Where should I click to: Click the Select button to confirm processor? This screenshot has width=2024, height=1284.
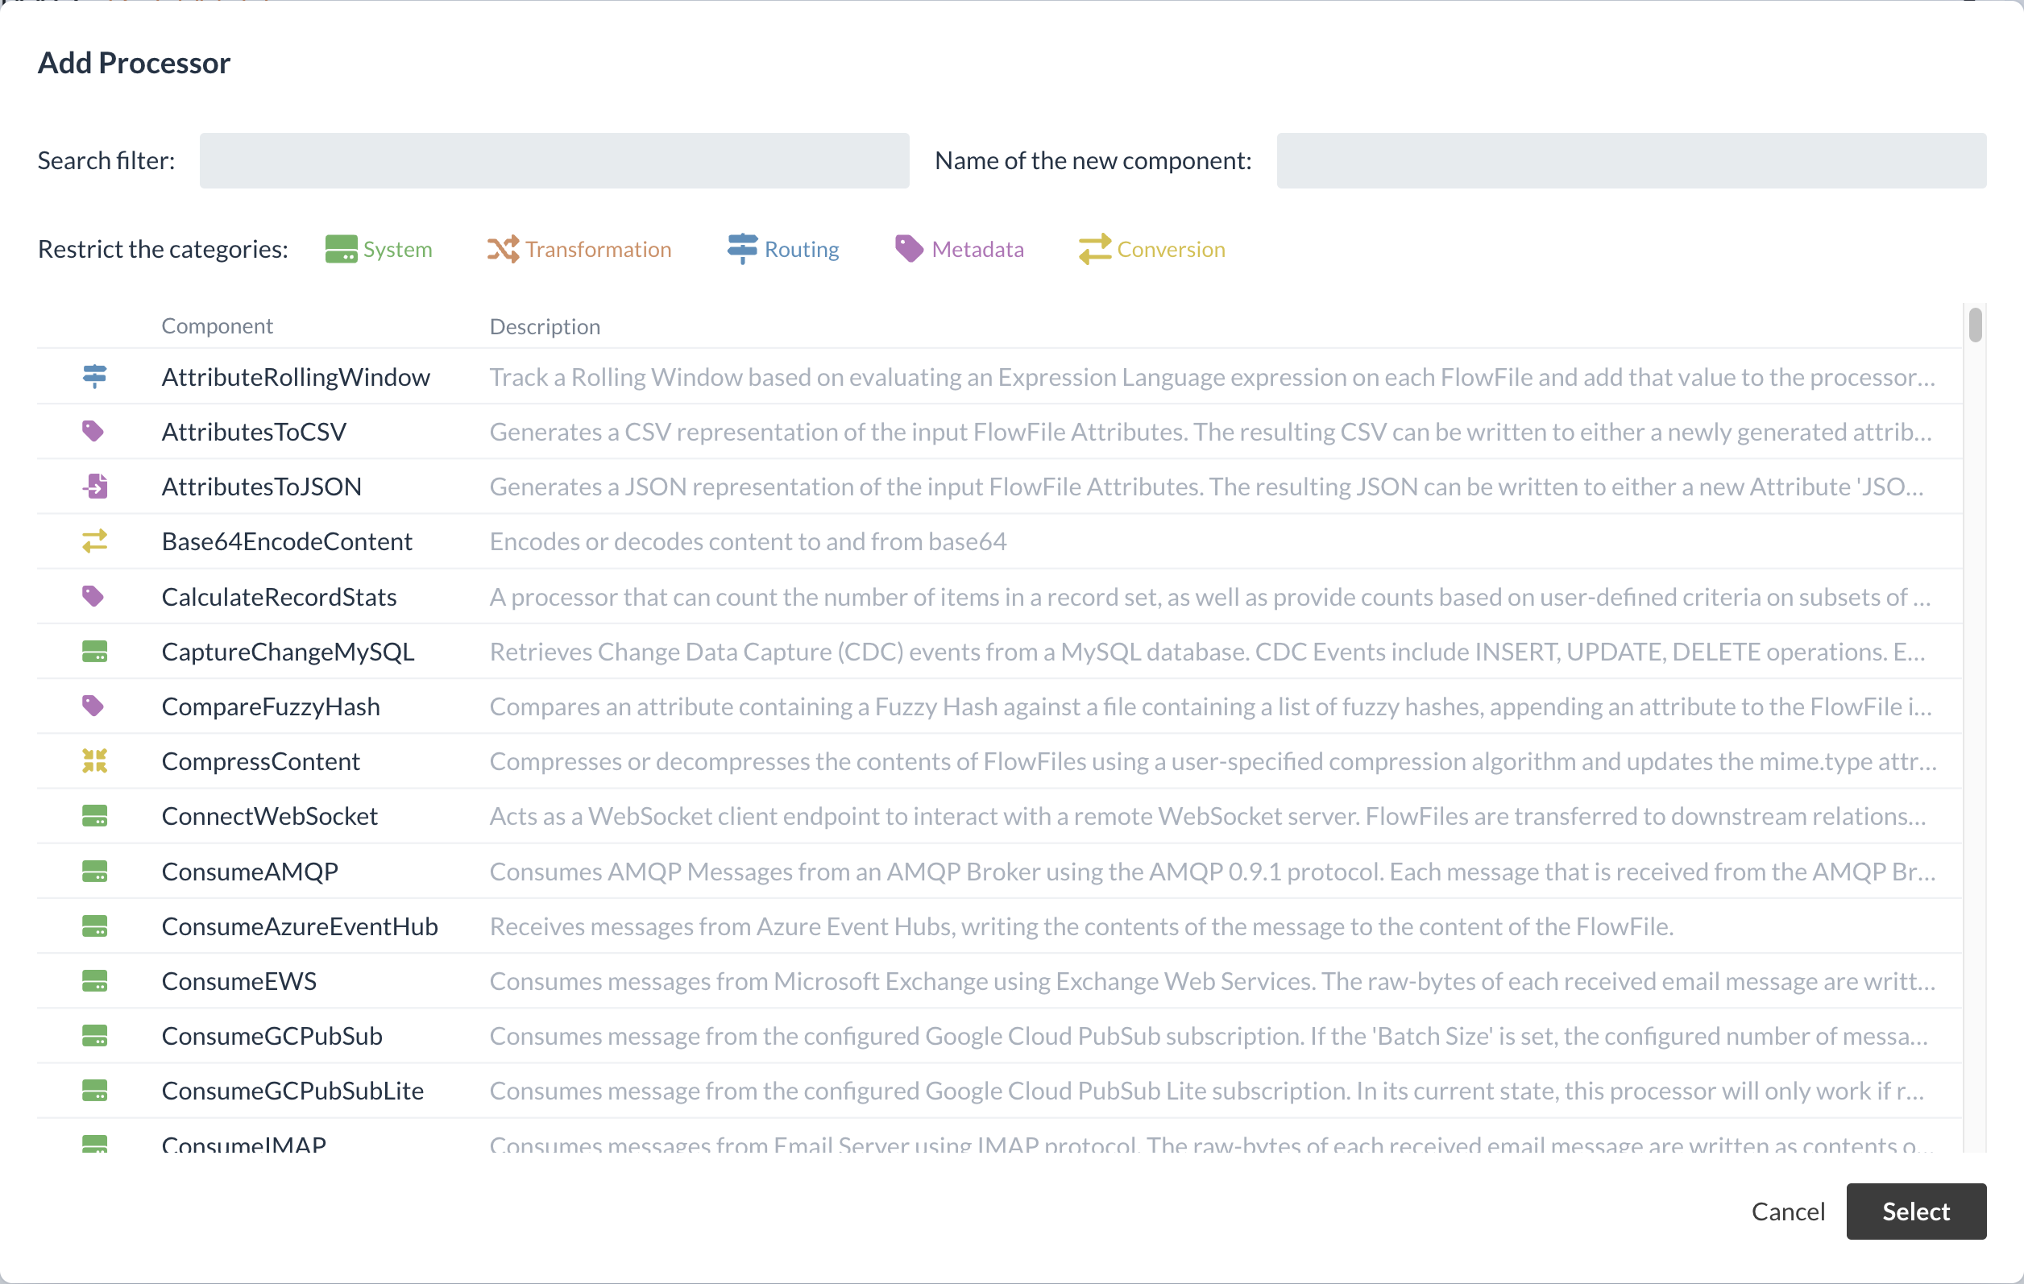(1916, 1210)
